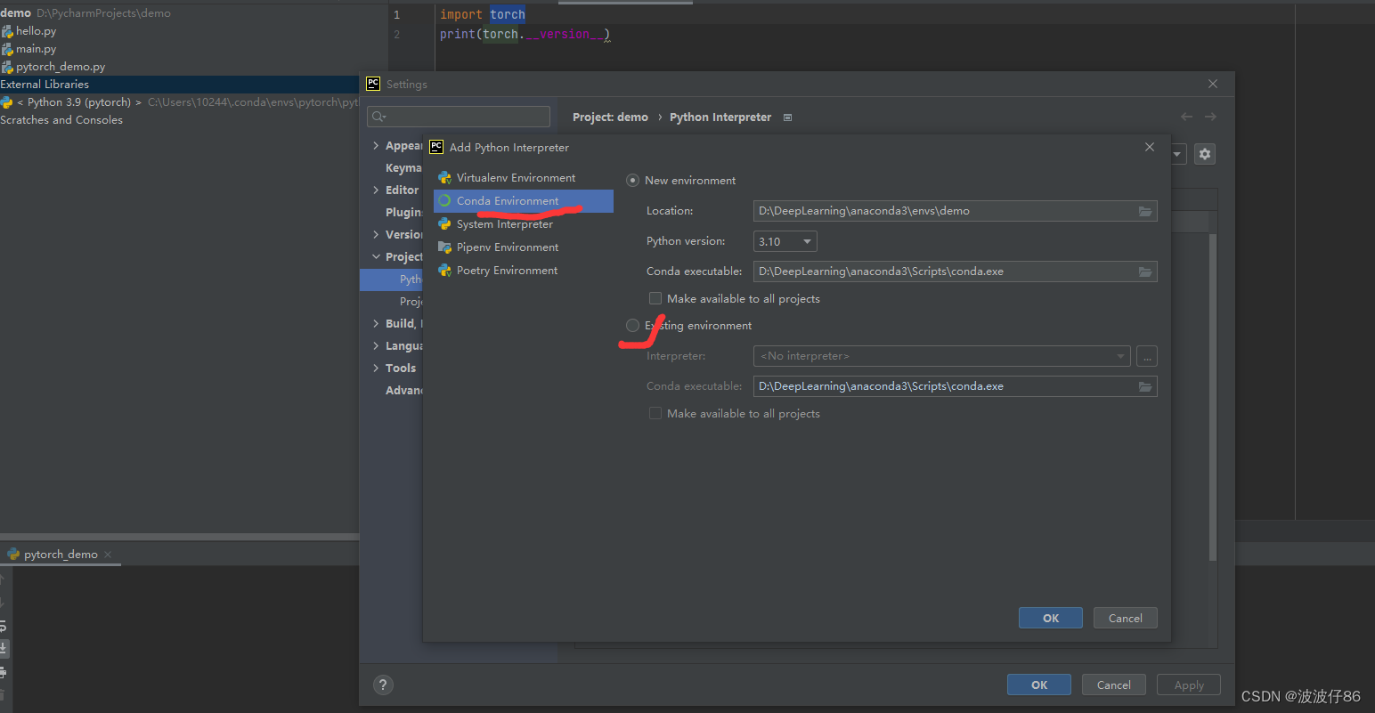Select the New environment radio button
This screenshot has width=1375, height=713.
633,181
